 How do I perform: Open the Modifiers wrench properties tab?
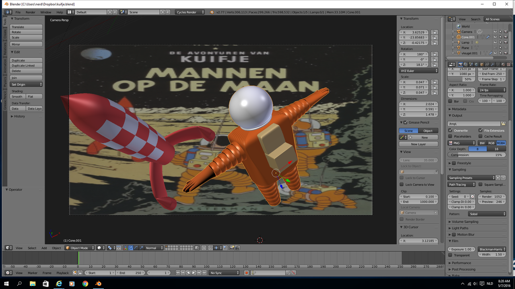492,64
